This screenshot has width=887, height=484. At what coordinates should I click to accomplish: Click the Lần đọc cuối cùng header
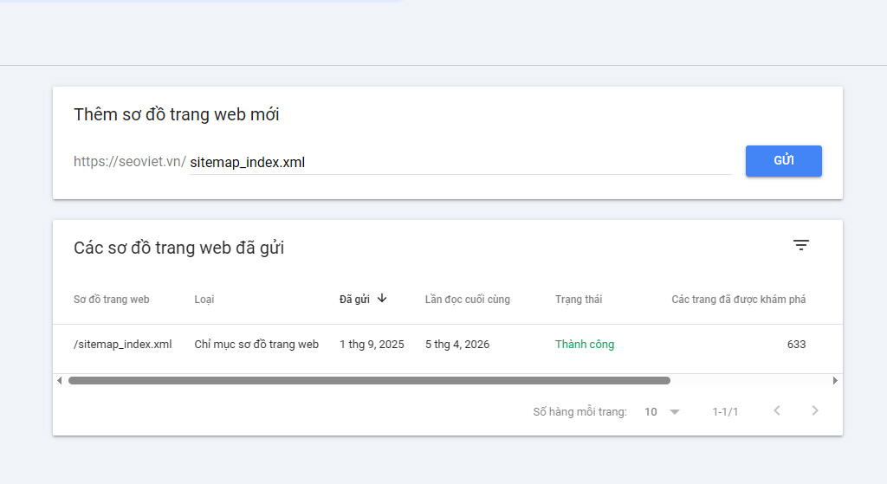coord(468,300)
